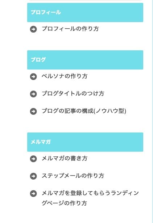Visit the メルマガの書き方 article

(65, 158)
